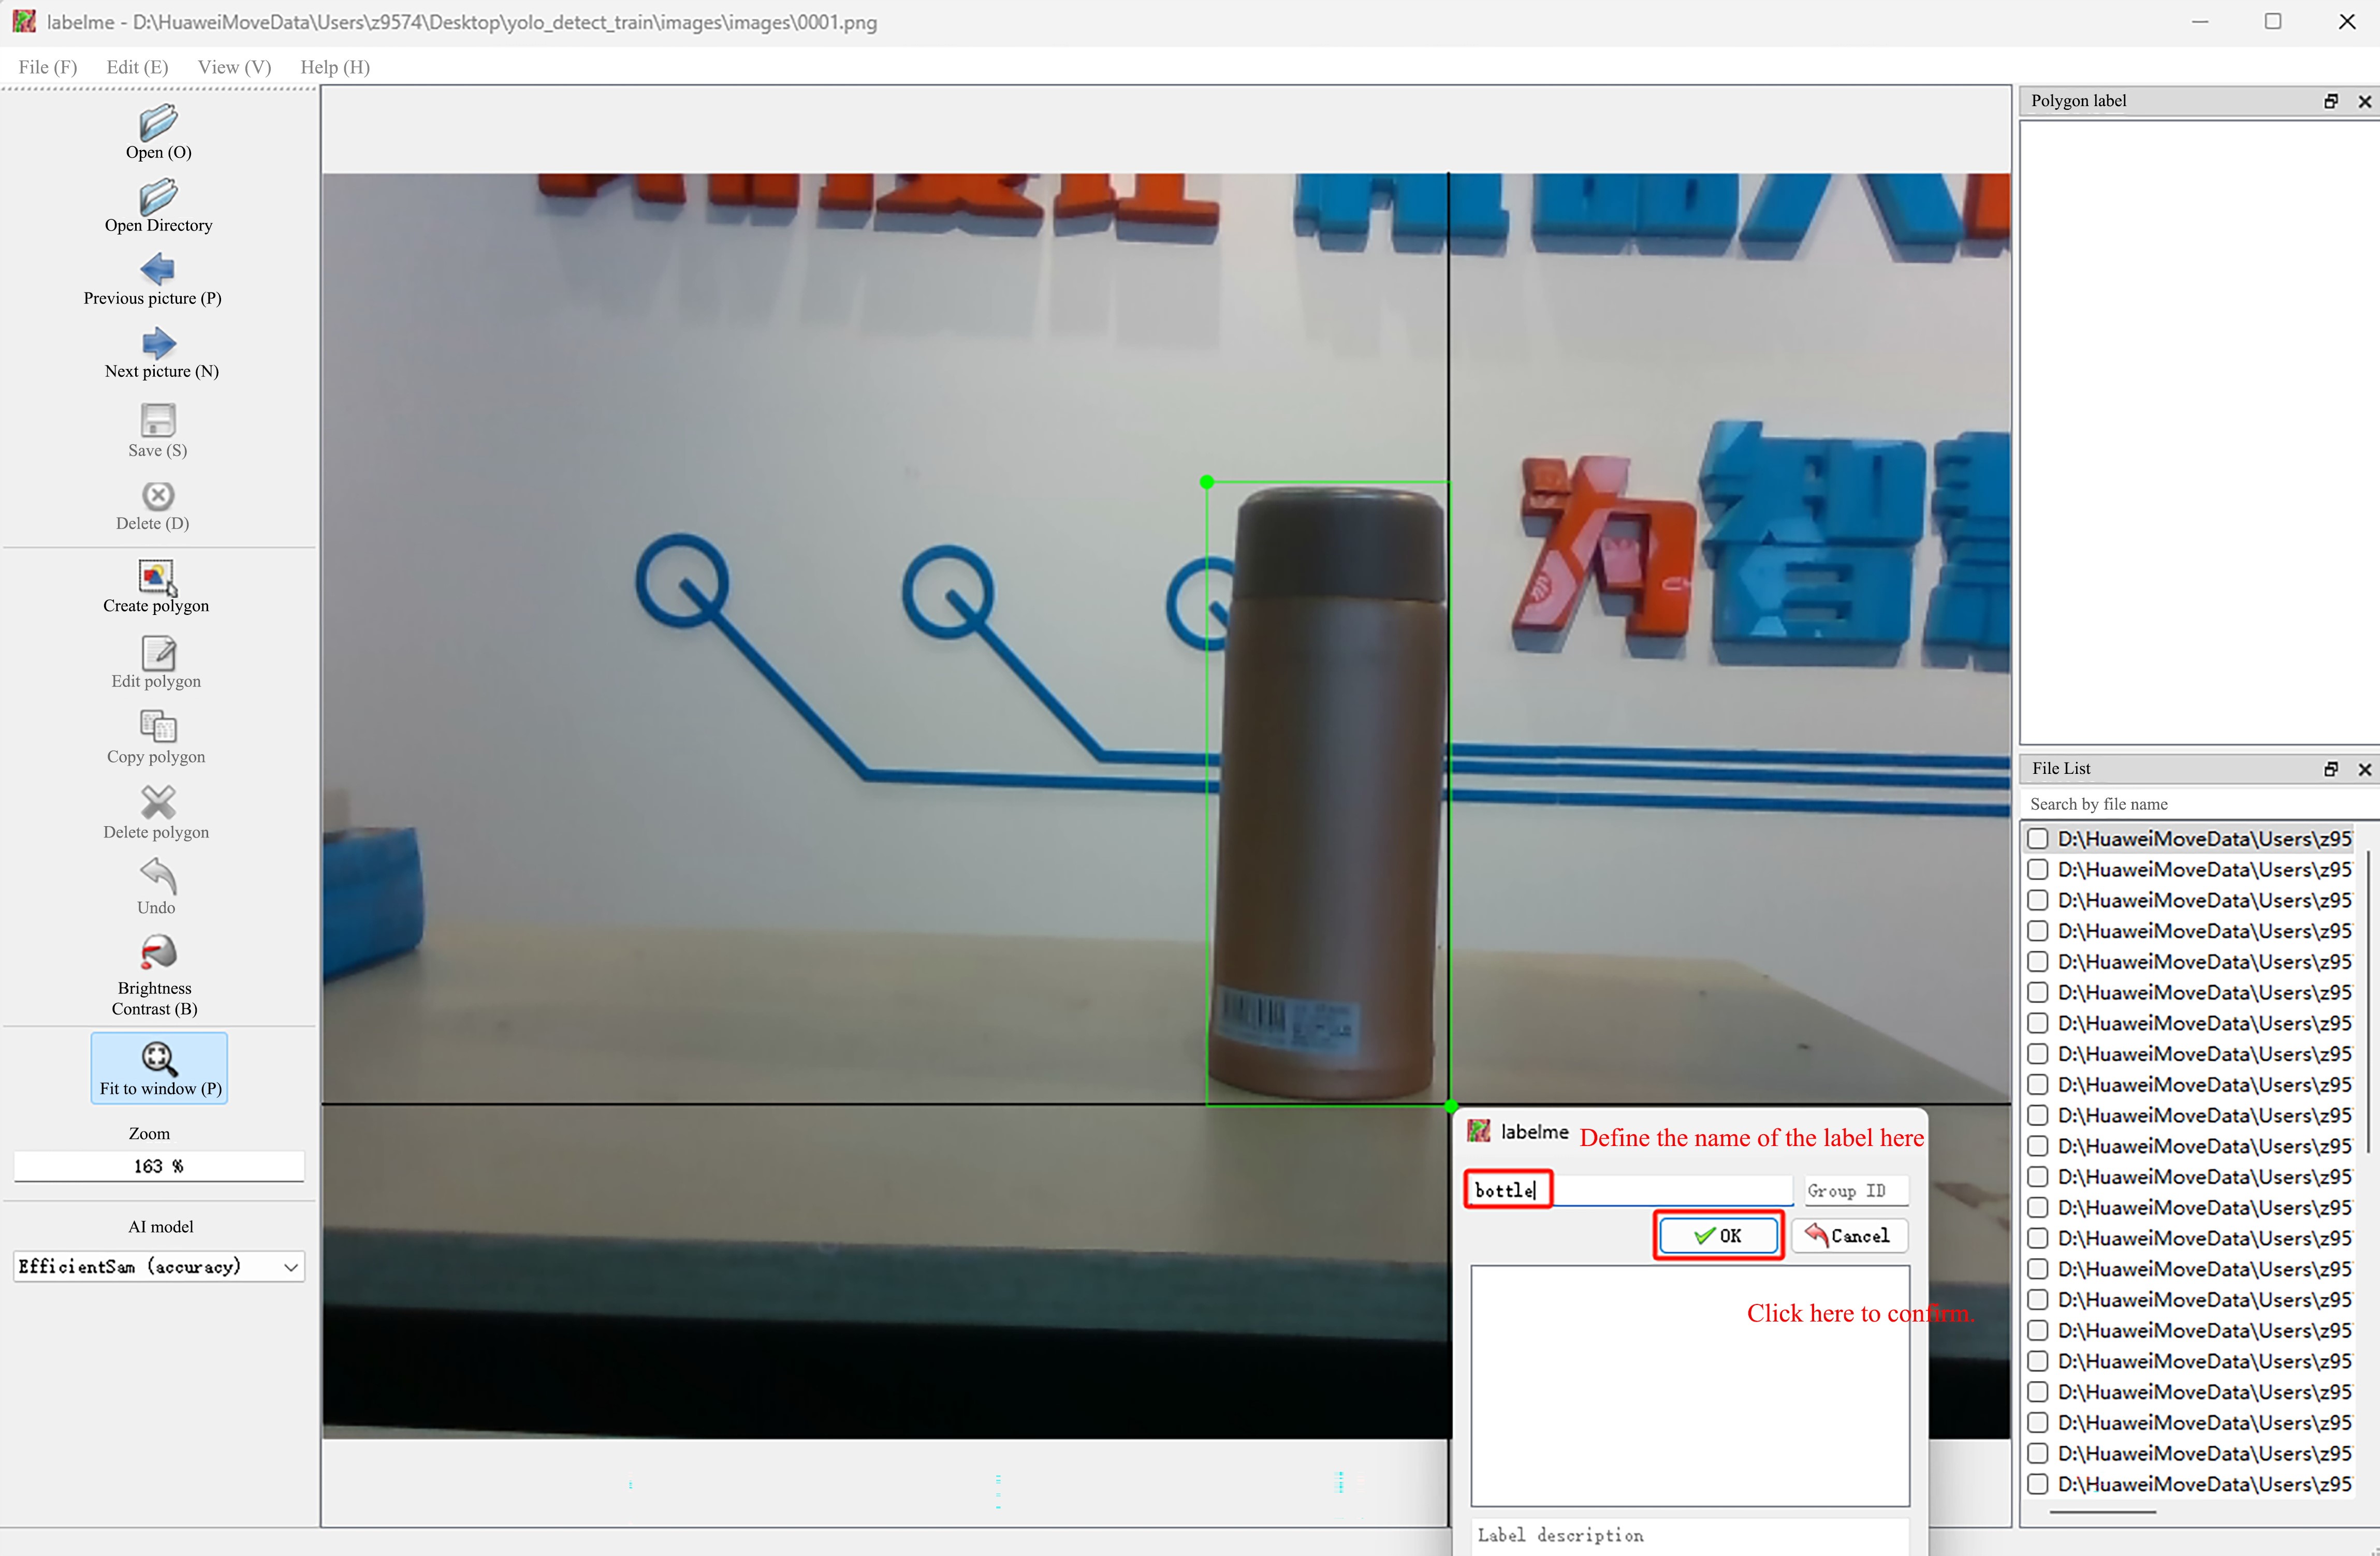Go to Next picture arrow
Viewport: 2380px width, 1556px height.
(x=158, y=343)
